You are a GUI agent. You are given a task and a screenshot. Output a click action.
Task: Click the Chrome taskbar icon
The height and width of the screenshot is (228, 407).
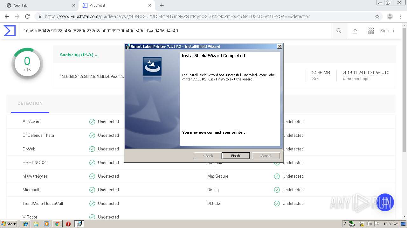pos(57,224)
